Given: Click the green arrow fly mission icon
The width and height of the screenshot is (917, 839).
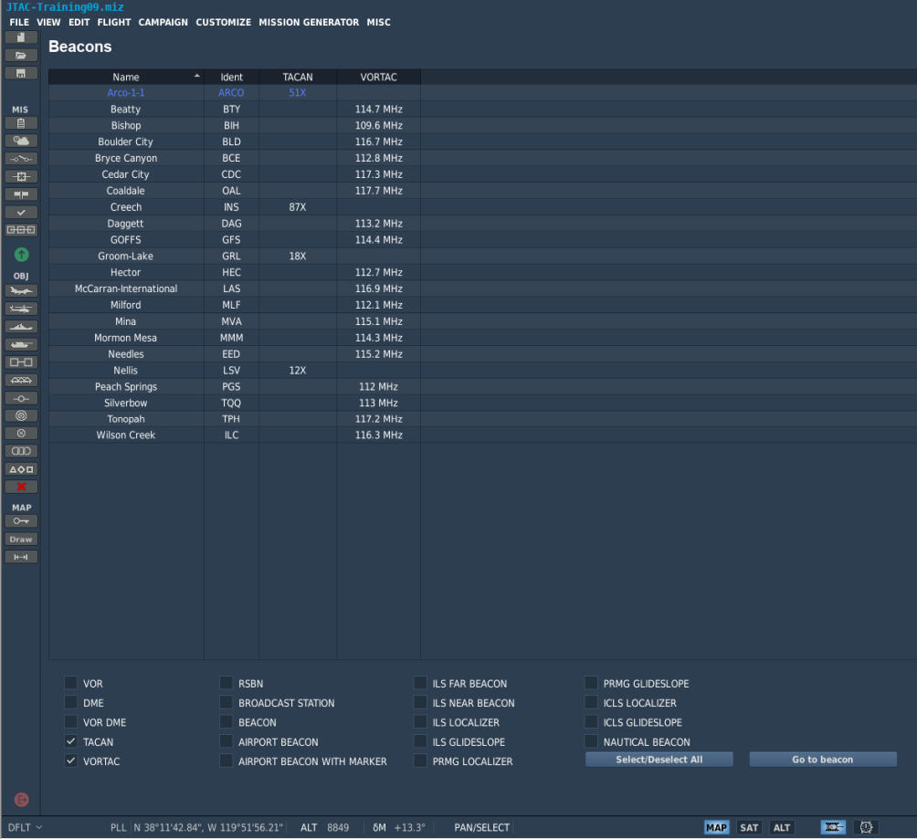Looking at the screenshot, I should click(21, 255).
